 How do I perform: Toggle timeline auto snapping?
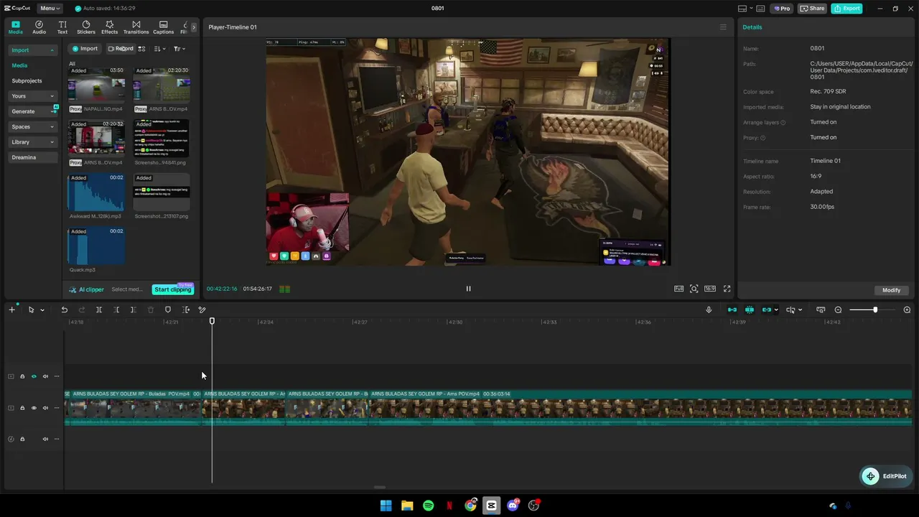(x=750, y=309)
